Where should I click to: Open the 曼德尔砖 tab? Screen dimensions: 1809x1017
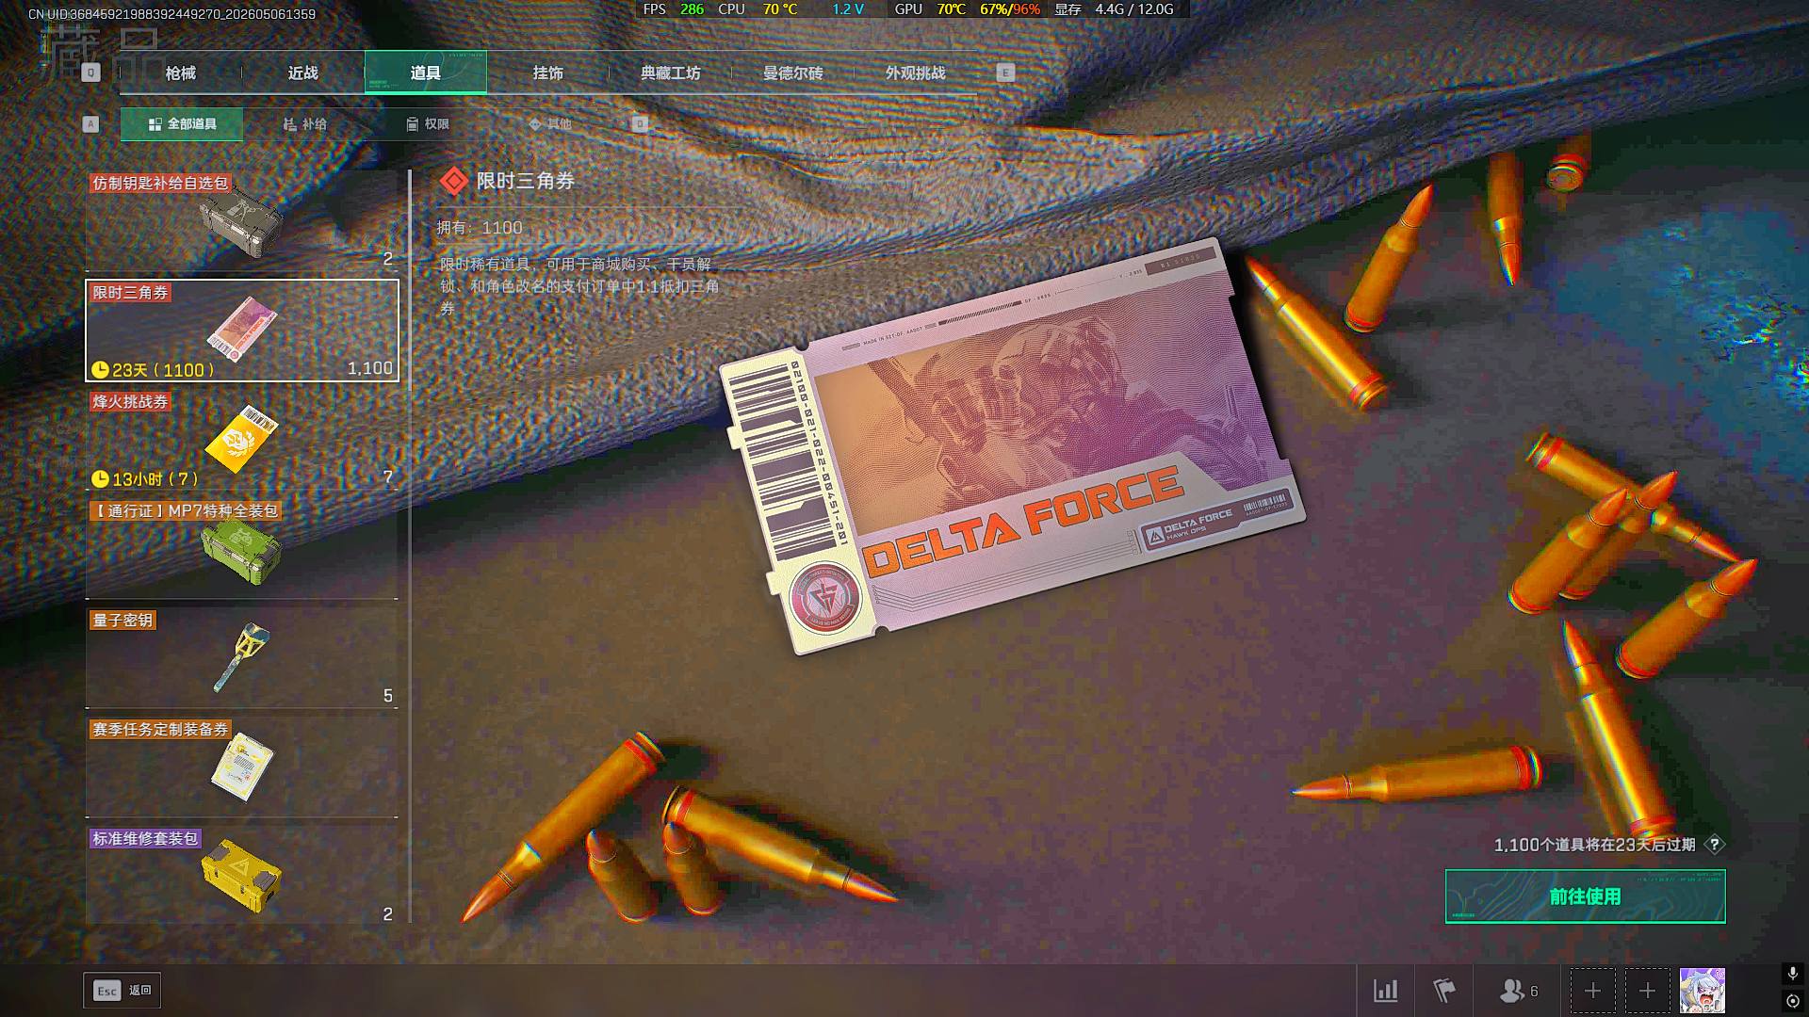(793, 73)
